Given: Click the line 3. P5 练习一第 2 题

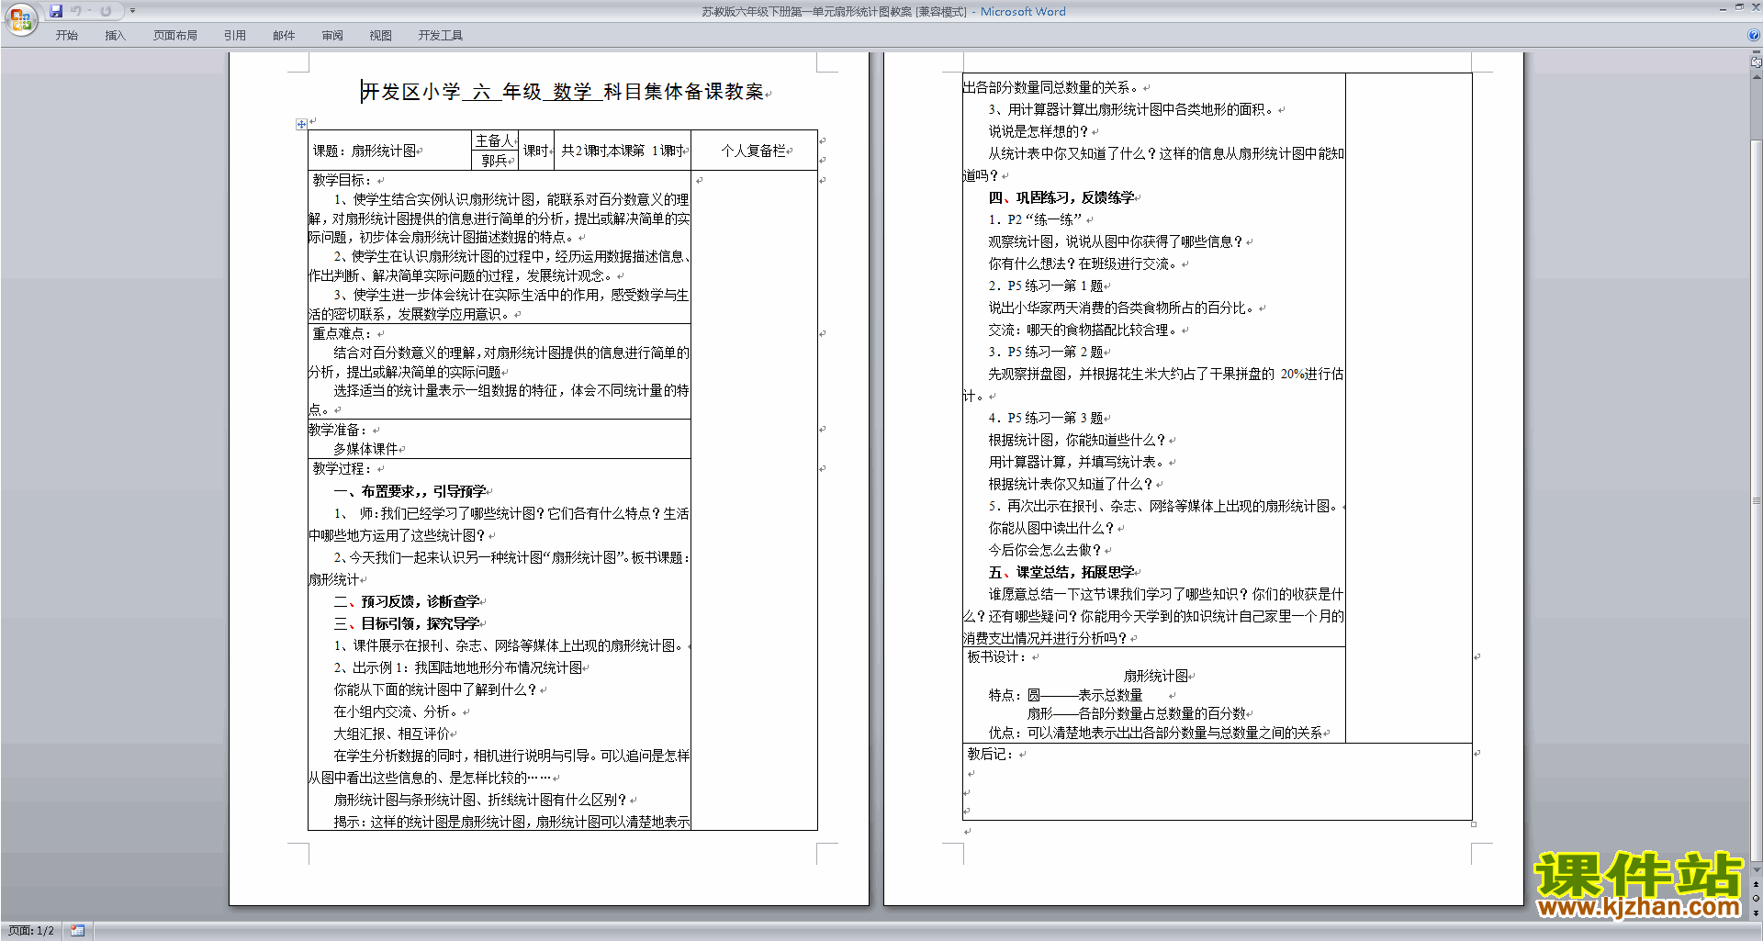Looking at the screenshot, I should tap(1046, 352).
